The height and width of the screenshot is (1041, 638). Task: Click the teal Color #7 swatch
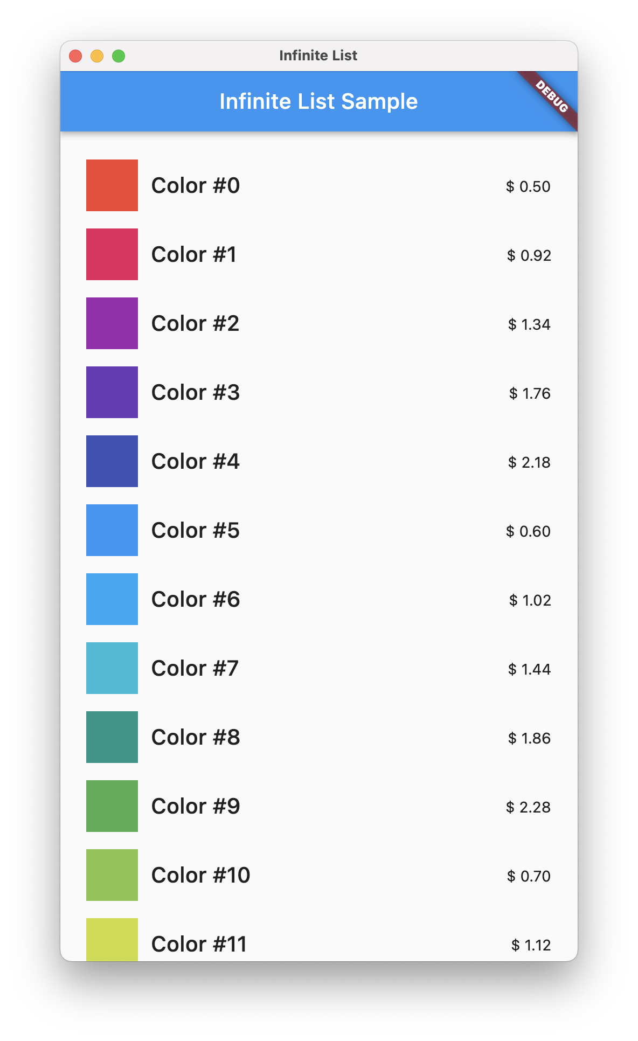112,668
